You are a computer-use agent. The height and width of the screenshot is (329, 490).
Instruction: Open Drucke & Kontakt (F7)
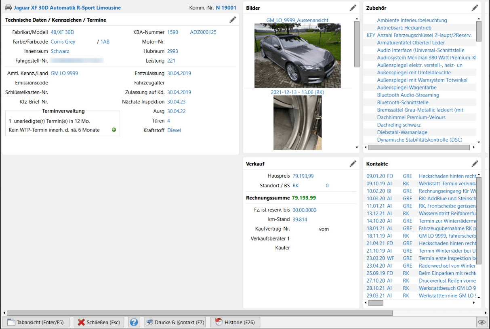click(x=175, y=322)
